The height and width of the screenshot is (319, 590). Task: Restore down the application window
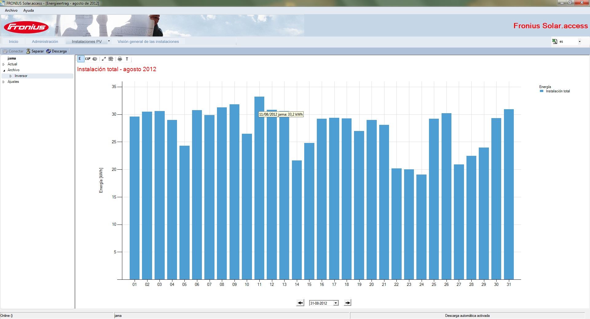tap(570, 3)
